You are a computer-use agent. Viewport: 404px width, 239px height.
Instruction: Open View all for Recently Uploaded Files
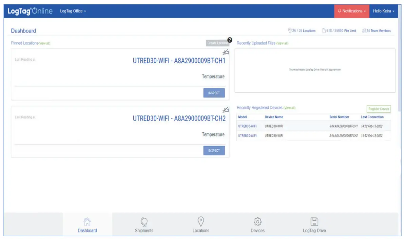click(x=282, y=43)
